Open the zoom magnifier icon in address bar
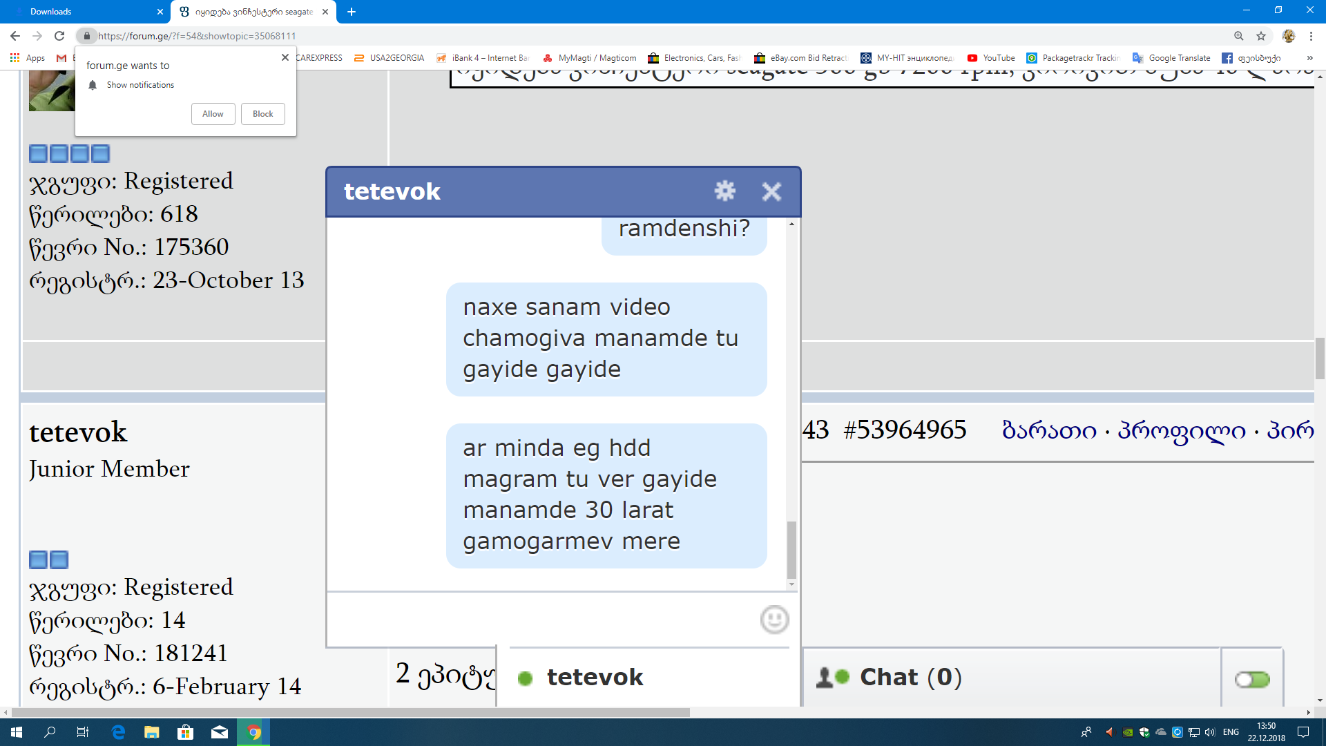This screenshot has height=746, width=1326. coord(1238,36)
